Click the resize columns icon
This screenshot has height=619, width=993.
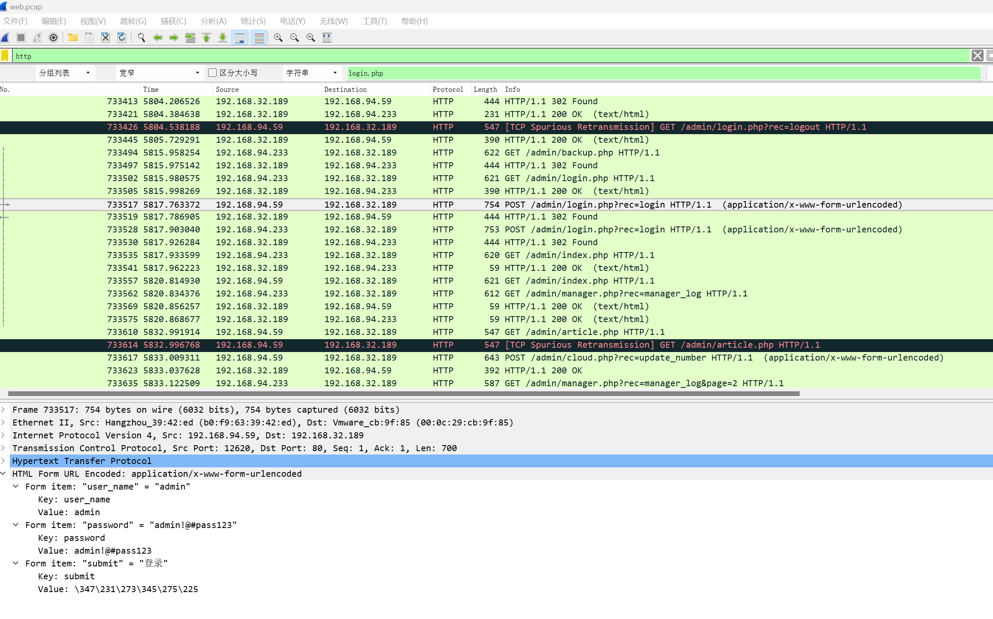pyautogui.click(x=327, y=38)
